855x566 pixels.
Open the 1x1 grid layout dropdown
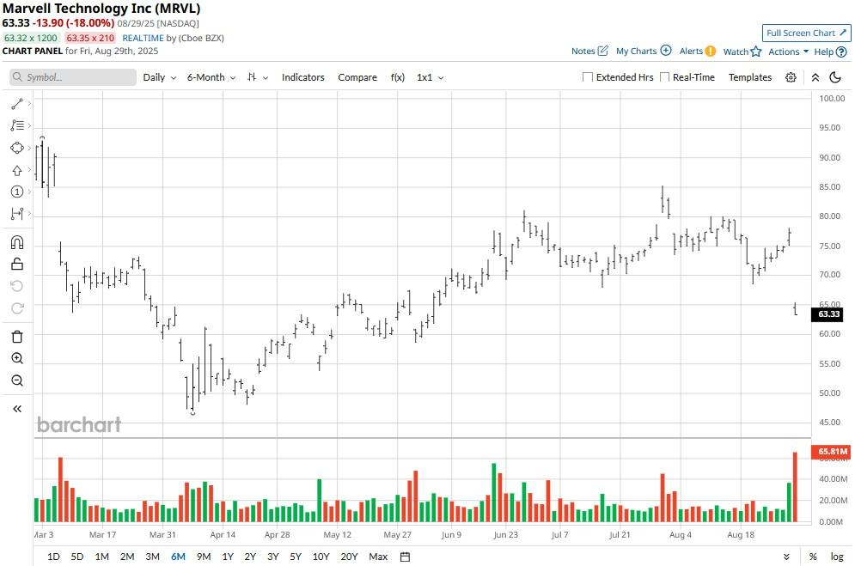[430, 77]
